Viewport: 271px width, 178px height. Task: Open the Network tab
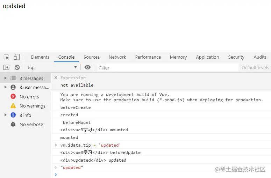tap(117, 57)
